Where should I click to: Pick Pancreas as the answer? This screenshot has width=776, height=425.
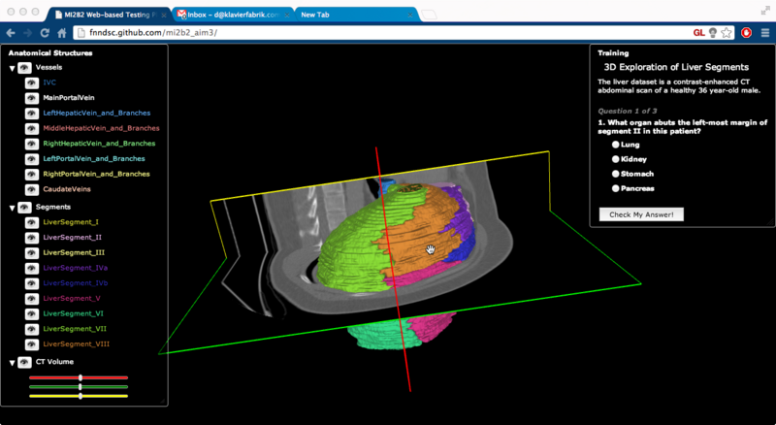coord(616,187)
